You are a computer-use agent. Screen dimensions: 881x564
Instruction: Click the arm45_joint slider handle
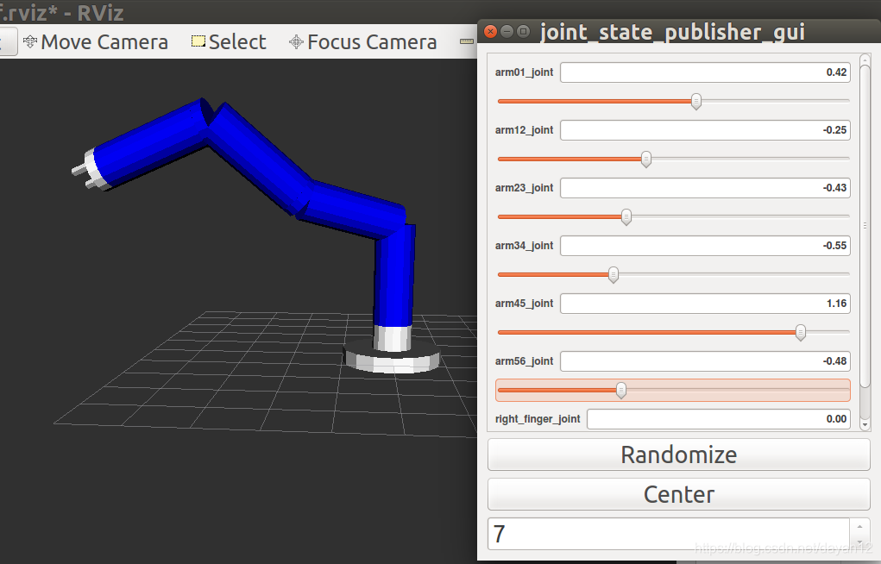click(801, 333)
